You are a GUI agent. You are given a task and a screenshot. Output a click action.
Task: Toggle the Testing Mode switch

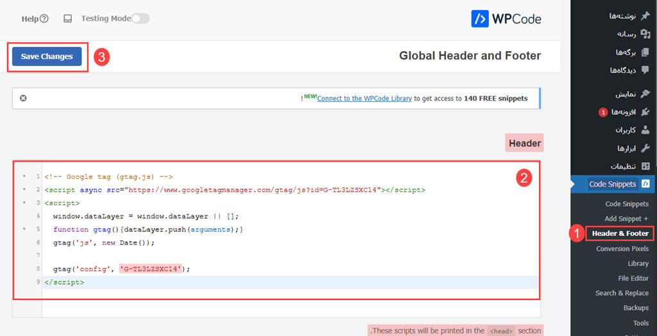pyautogui.click(x=141, y=19)
